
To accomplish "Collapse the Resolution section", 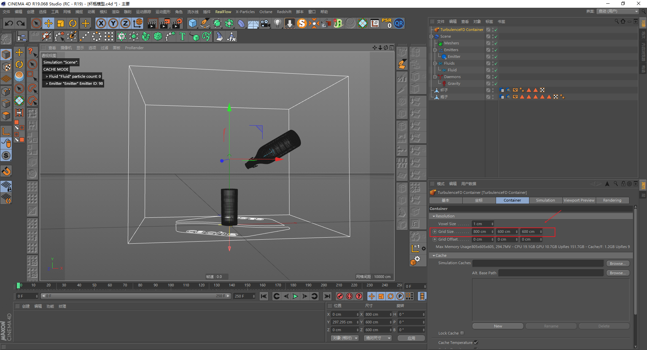I will (434, 216).
